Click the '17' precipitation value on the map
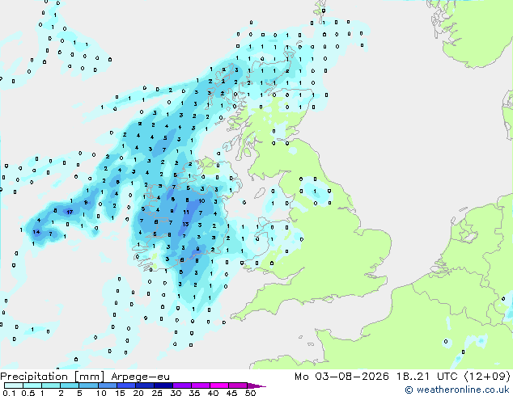 coord(70,212)
